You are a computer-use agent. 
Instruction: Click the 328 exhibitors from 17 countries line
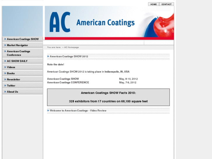point(108,101)
